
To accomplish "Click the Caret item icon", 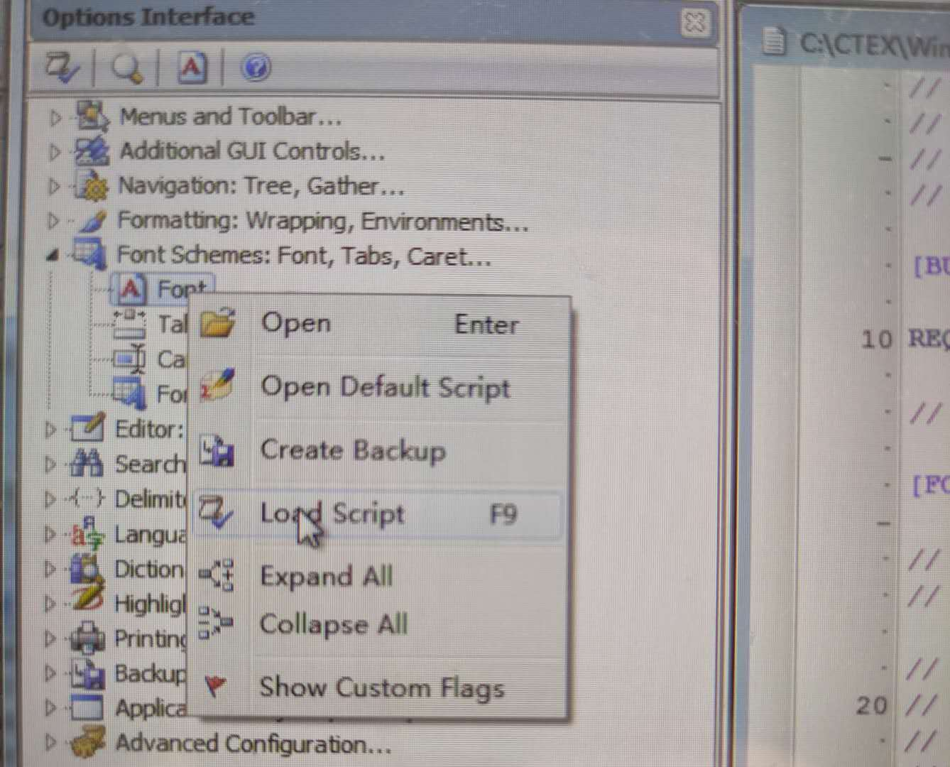I will tap(130, 359).
